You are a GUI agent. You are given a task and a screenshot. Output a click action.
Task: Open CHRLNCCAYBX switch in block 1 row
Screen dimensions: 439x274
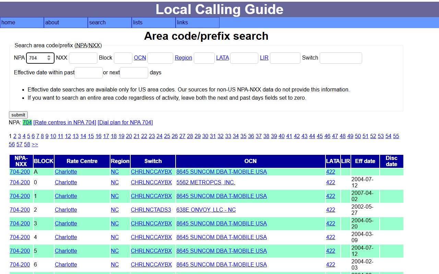tap(151, 196)
